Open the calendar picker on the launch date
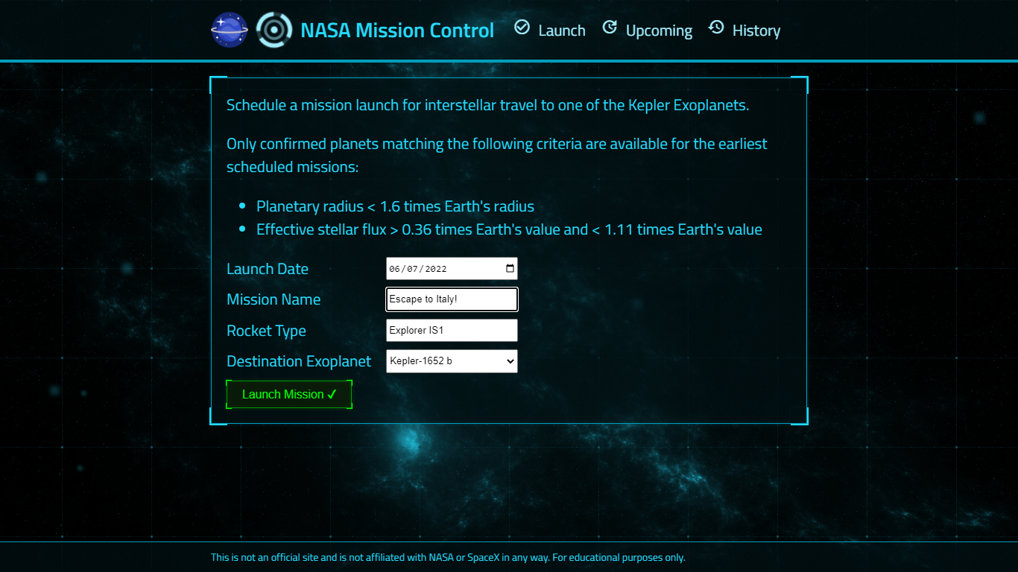The width and height of the screenshot is (1018, 572). pos(509,268)
